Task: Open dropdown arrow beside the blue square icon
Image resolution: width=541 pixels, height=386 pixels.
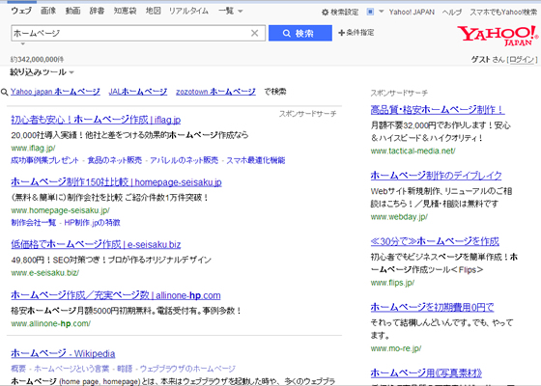Action: [382, 12]
